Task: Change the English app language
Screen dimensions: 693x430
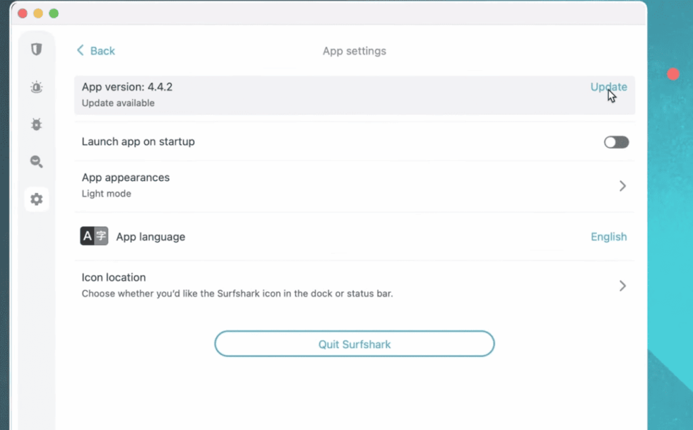Action: pyautogui.click(x=608, y=236)
